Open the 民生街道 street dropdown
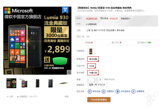160x108 pixels. point(111,30)
